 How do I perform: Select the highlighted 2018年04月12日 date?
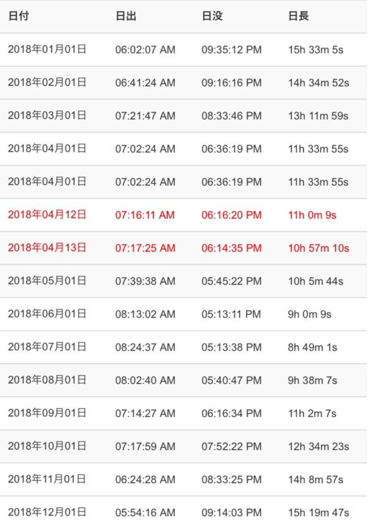[x=47, y=215]
